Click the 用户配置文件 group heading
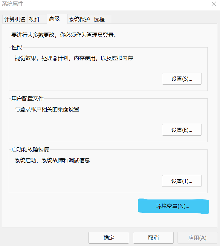 tap(27, 99)
